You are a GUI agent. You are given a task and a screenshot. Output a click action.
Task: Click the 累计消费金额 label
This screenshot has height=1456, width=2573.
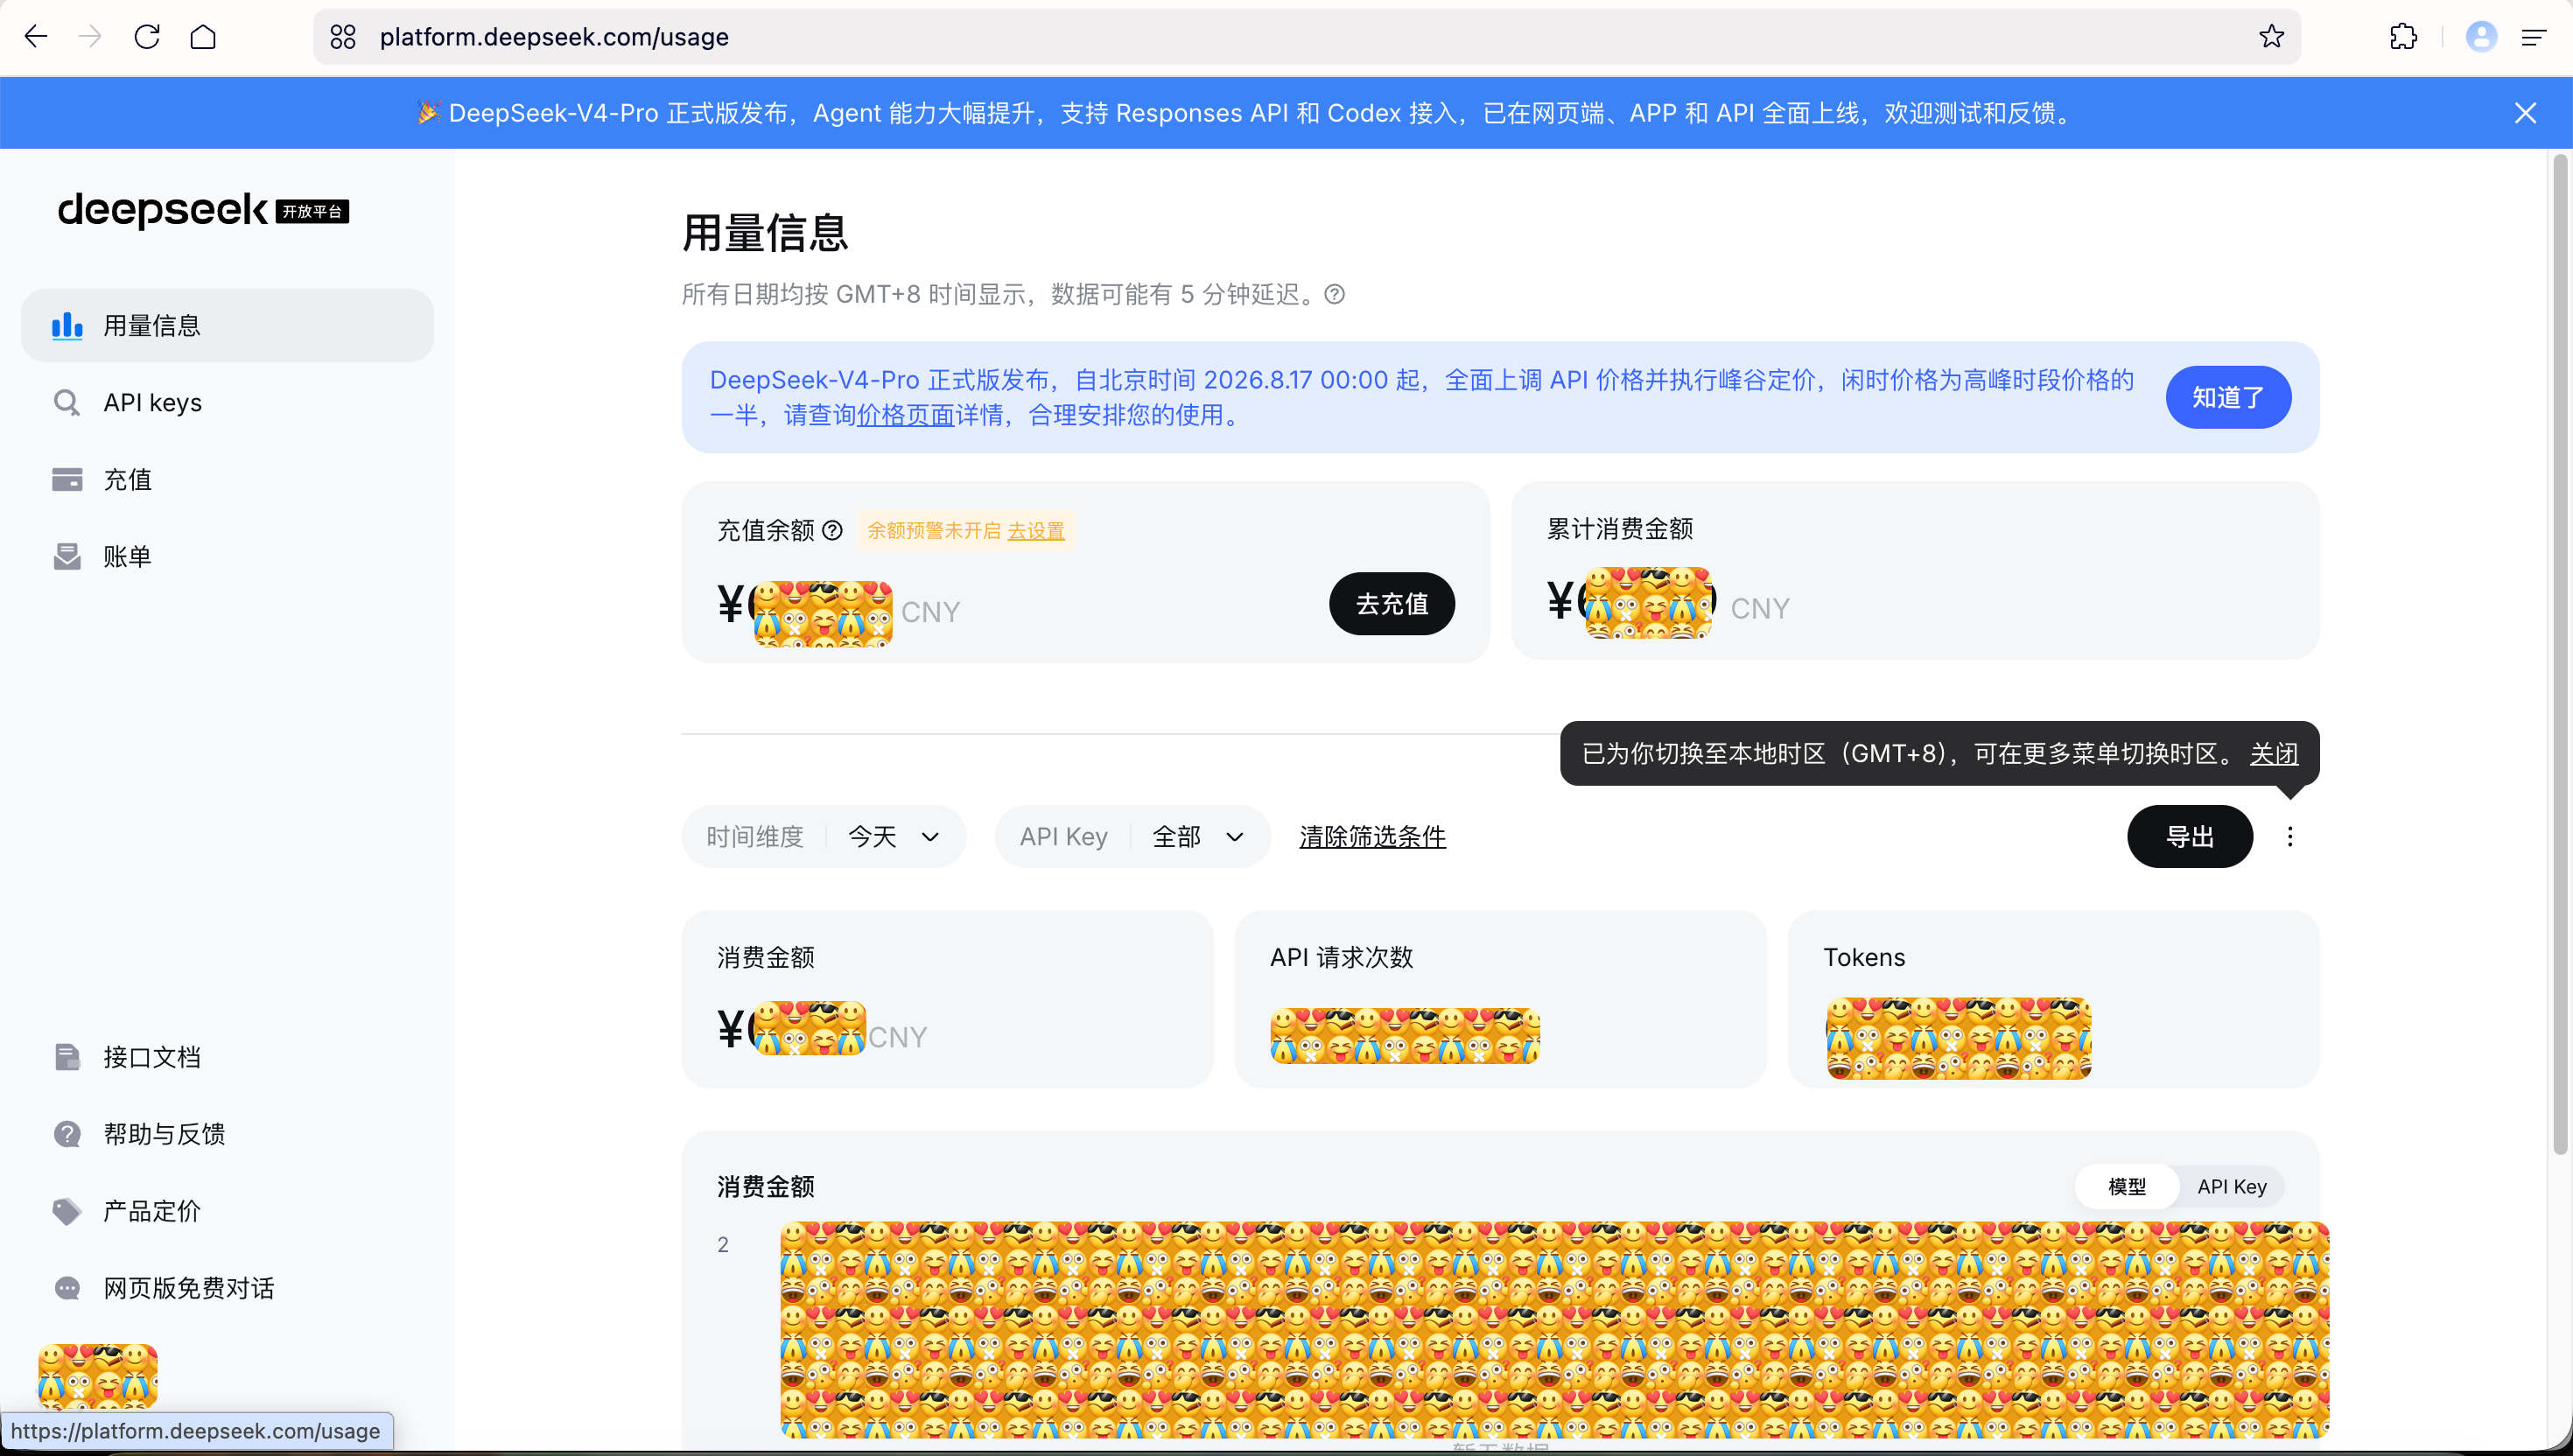pyautogui.click(x=1620, y=529)
